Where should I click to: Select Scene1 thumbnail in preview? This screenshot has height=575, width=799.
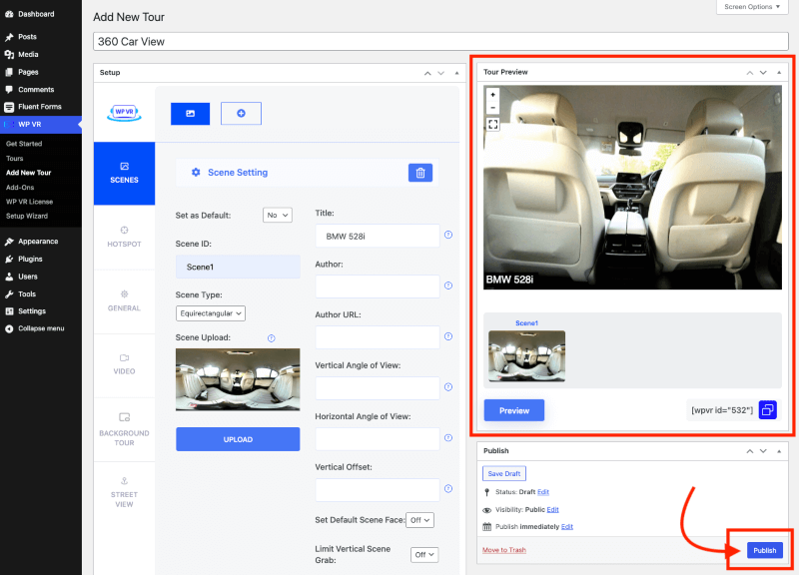(527, 356)
